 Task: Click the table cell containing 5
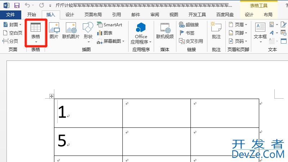pos(88,141)
